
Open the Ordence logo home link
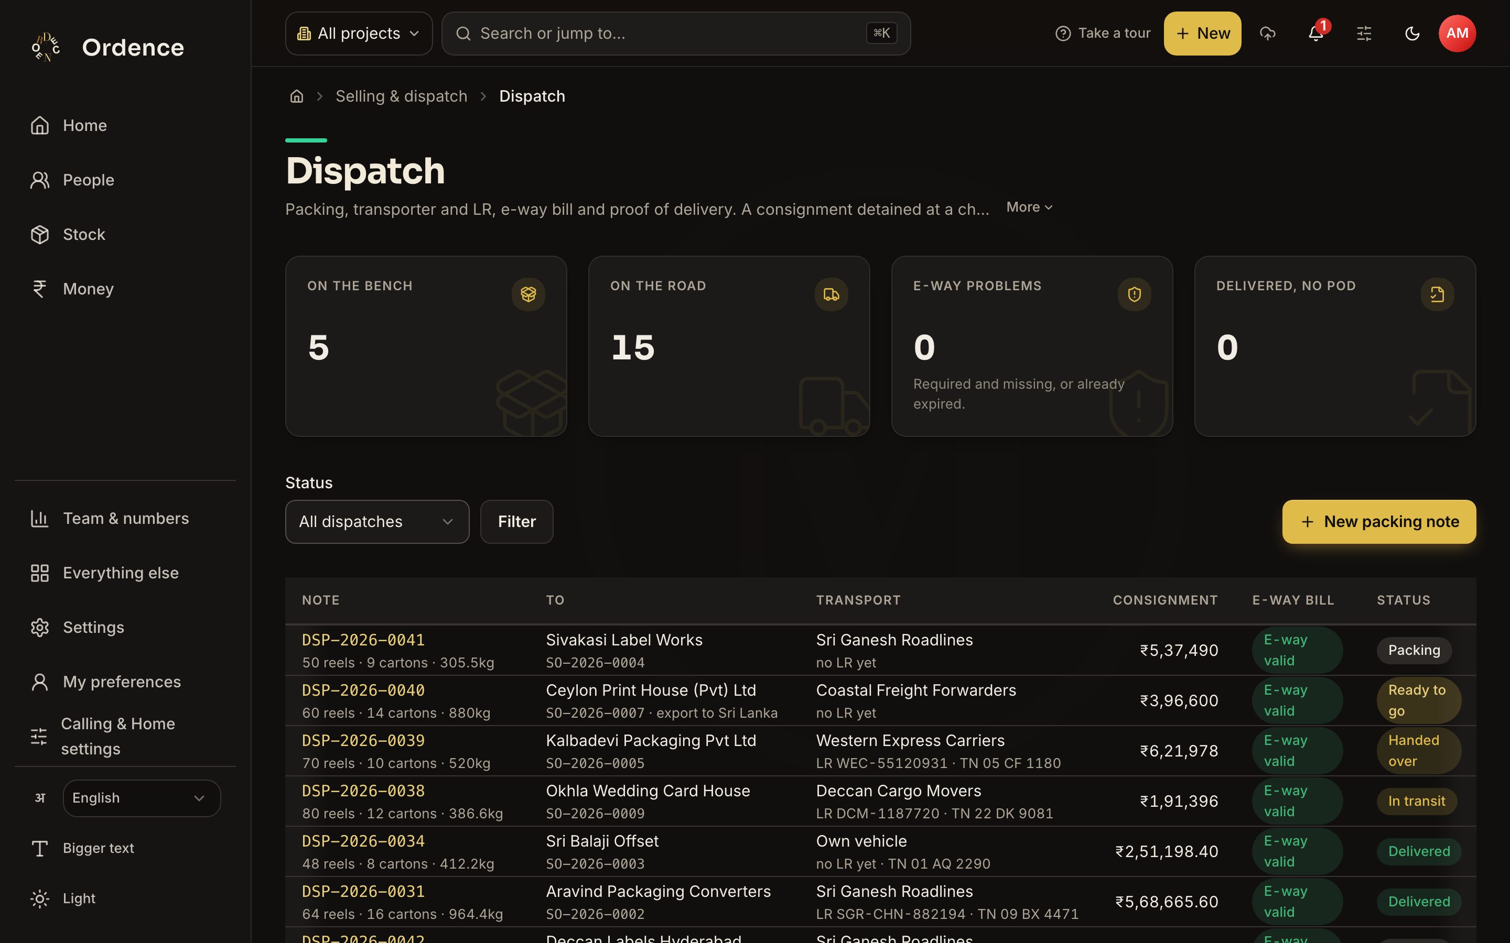(107, 47)
